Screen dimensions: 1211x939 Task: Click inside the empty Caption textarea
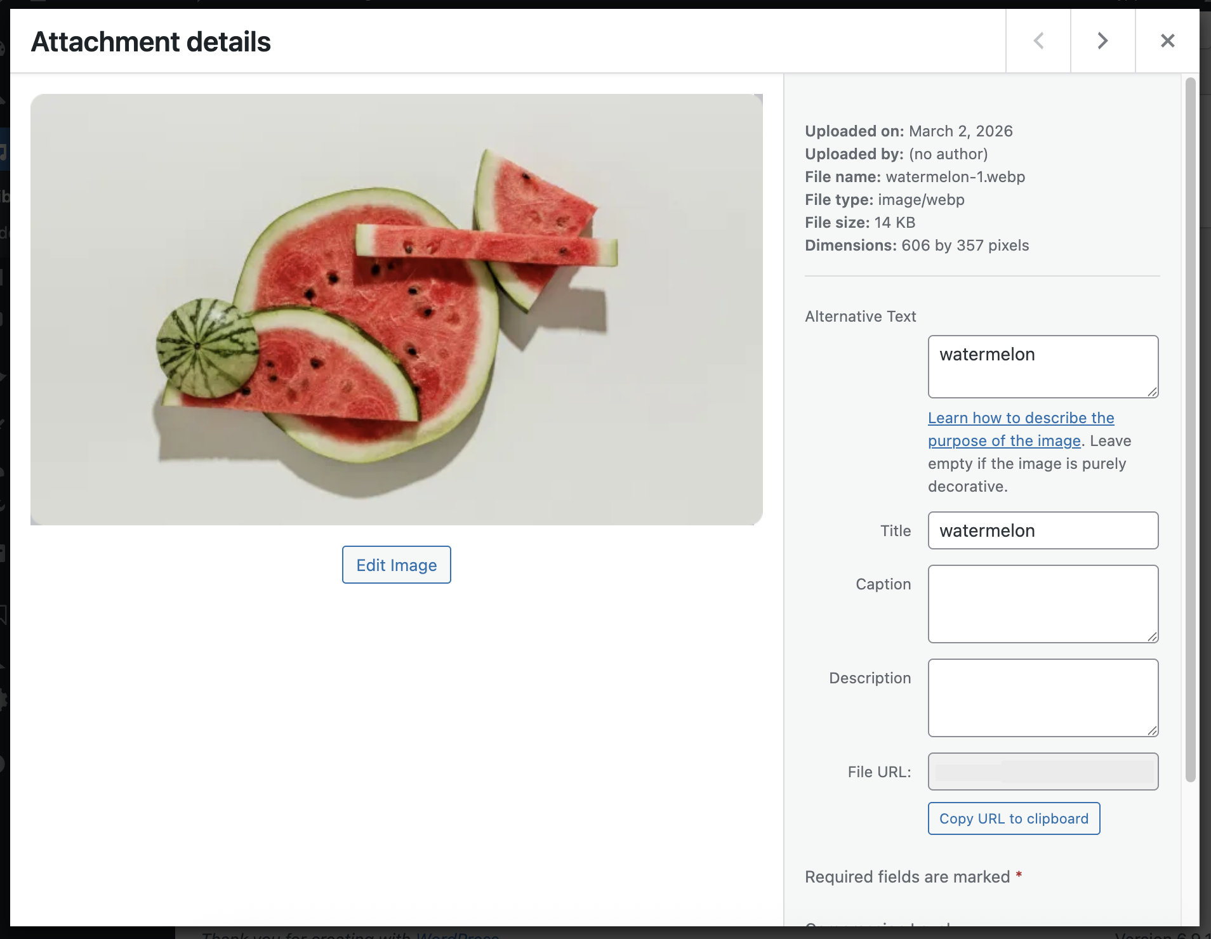tap(1042, 604)
